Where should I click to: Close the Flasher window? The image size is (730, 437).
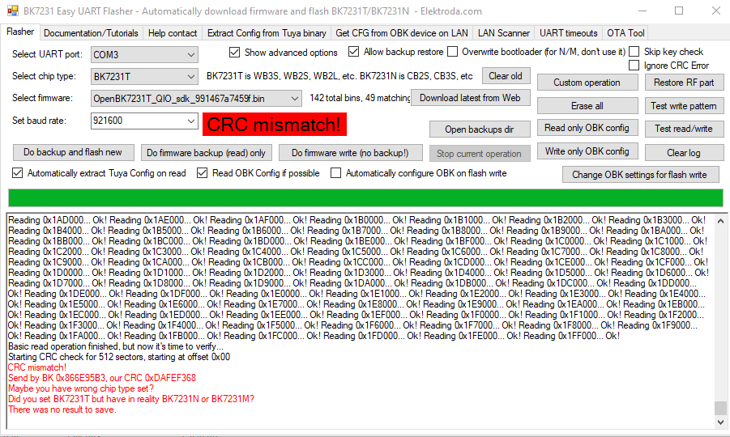click(x=716, y=11)
